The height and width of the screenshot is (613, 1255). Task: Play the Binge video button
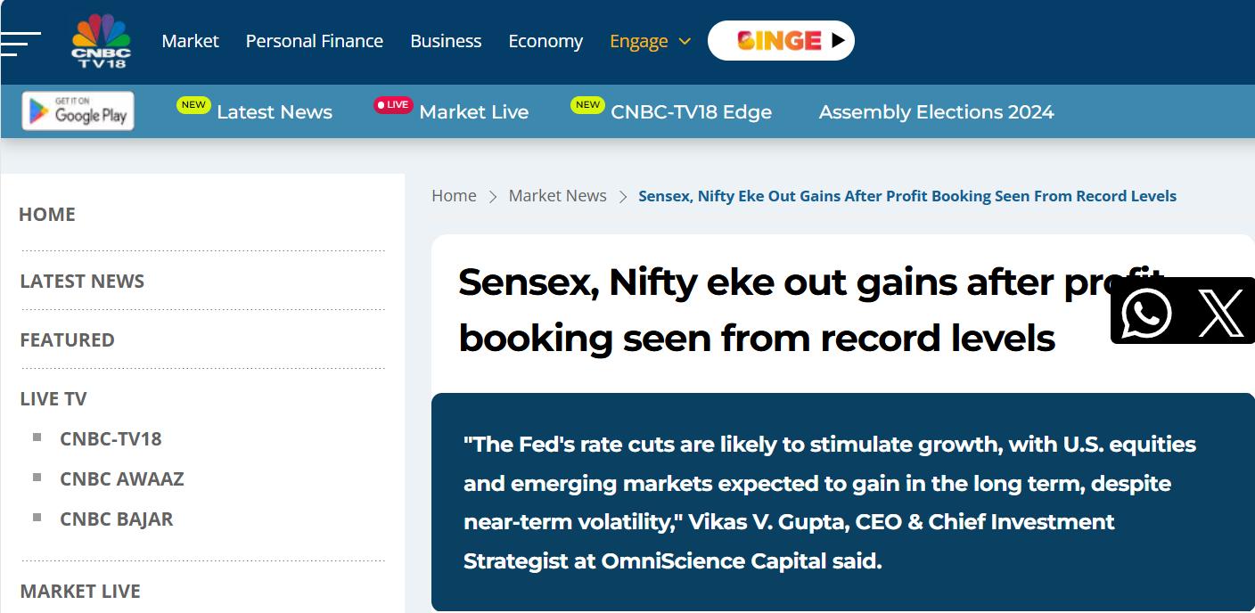781,41
